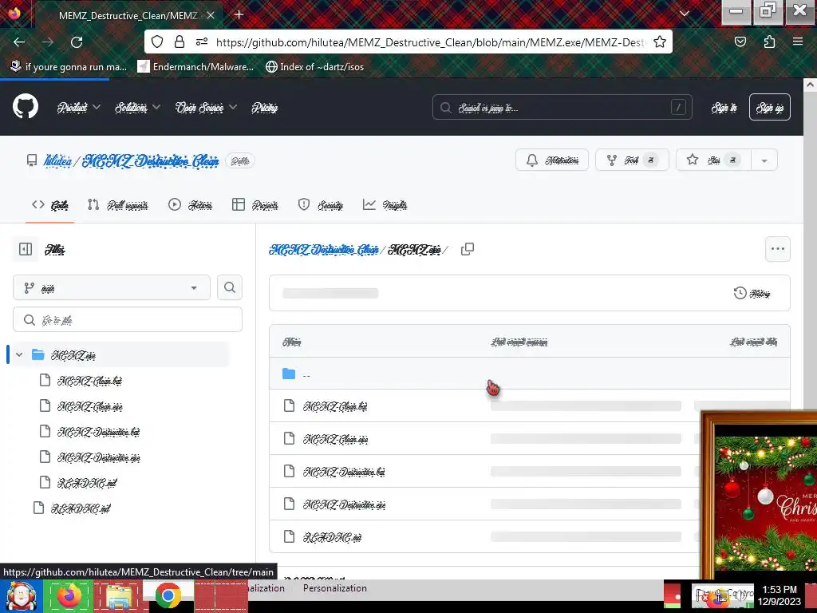Open the three-dots more options button
This screenshot has height=613, width=817.
coord(777,249)
